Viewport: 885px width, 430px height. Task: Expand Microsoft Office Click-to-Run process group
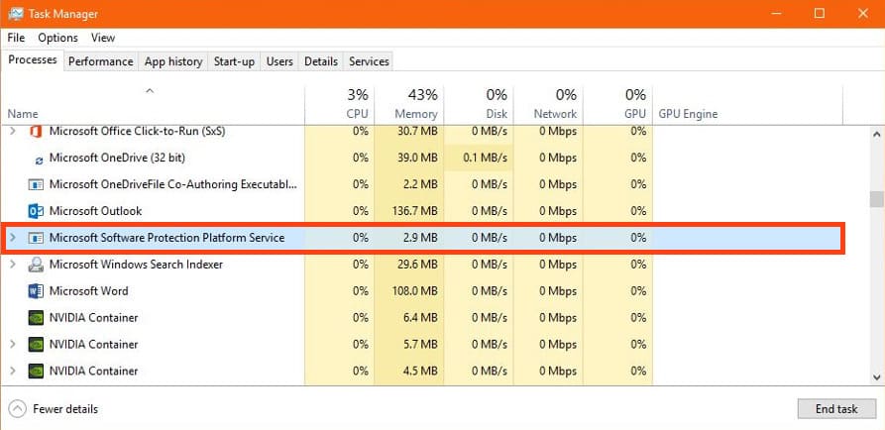coord(13,131)
